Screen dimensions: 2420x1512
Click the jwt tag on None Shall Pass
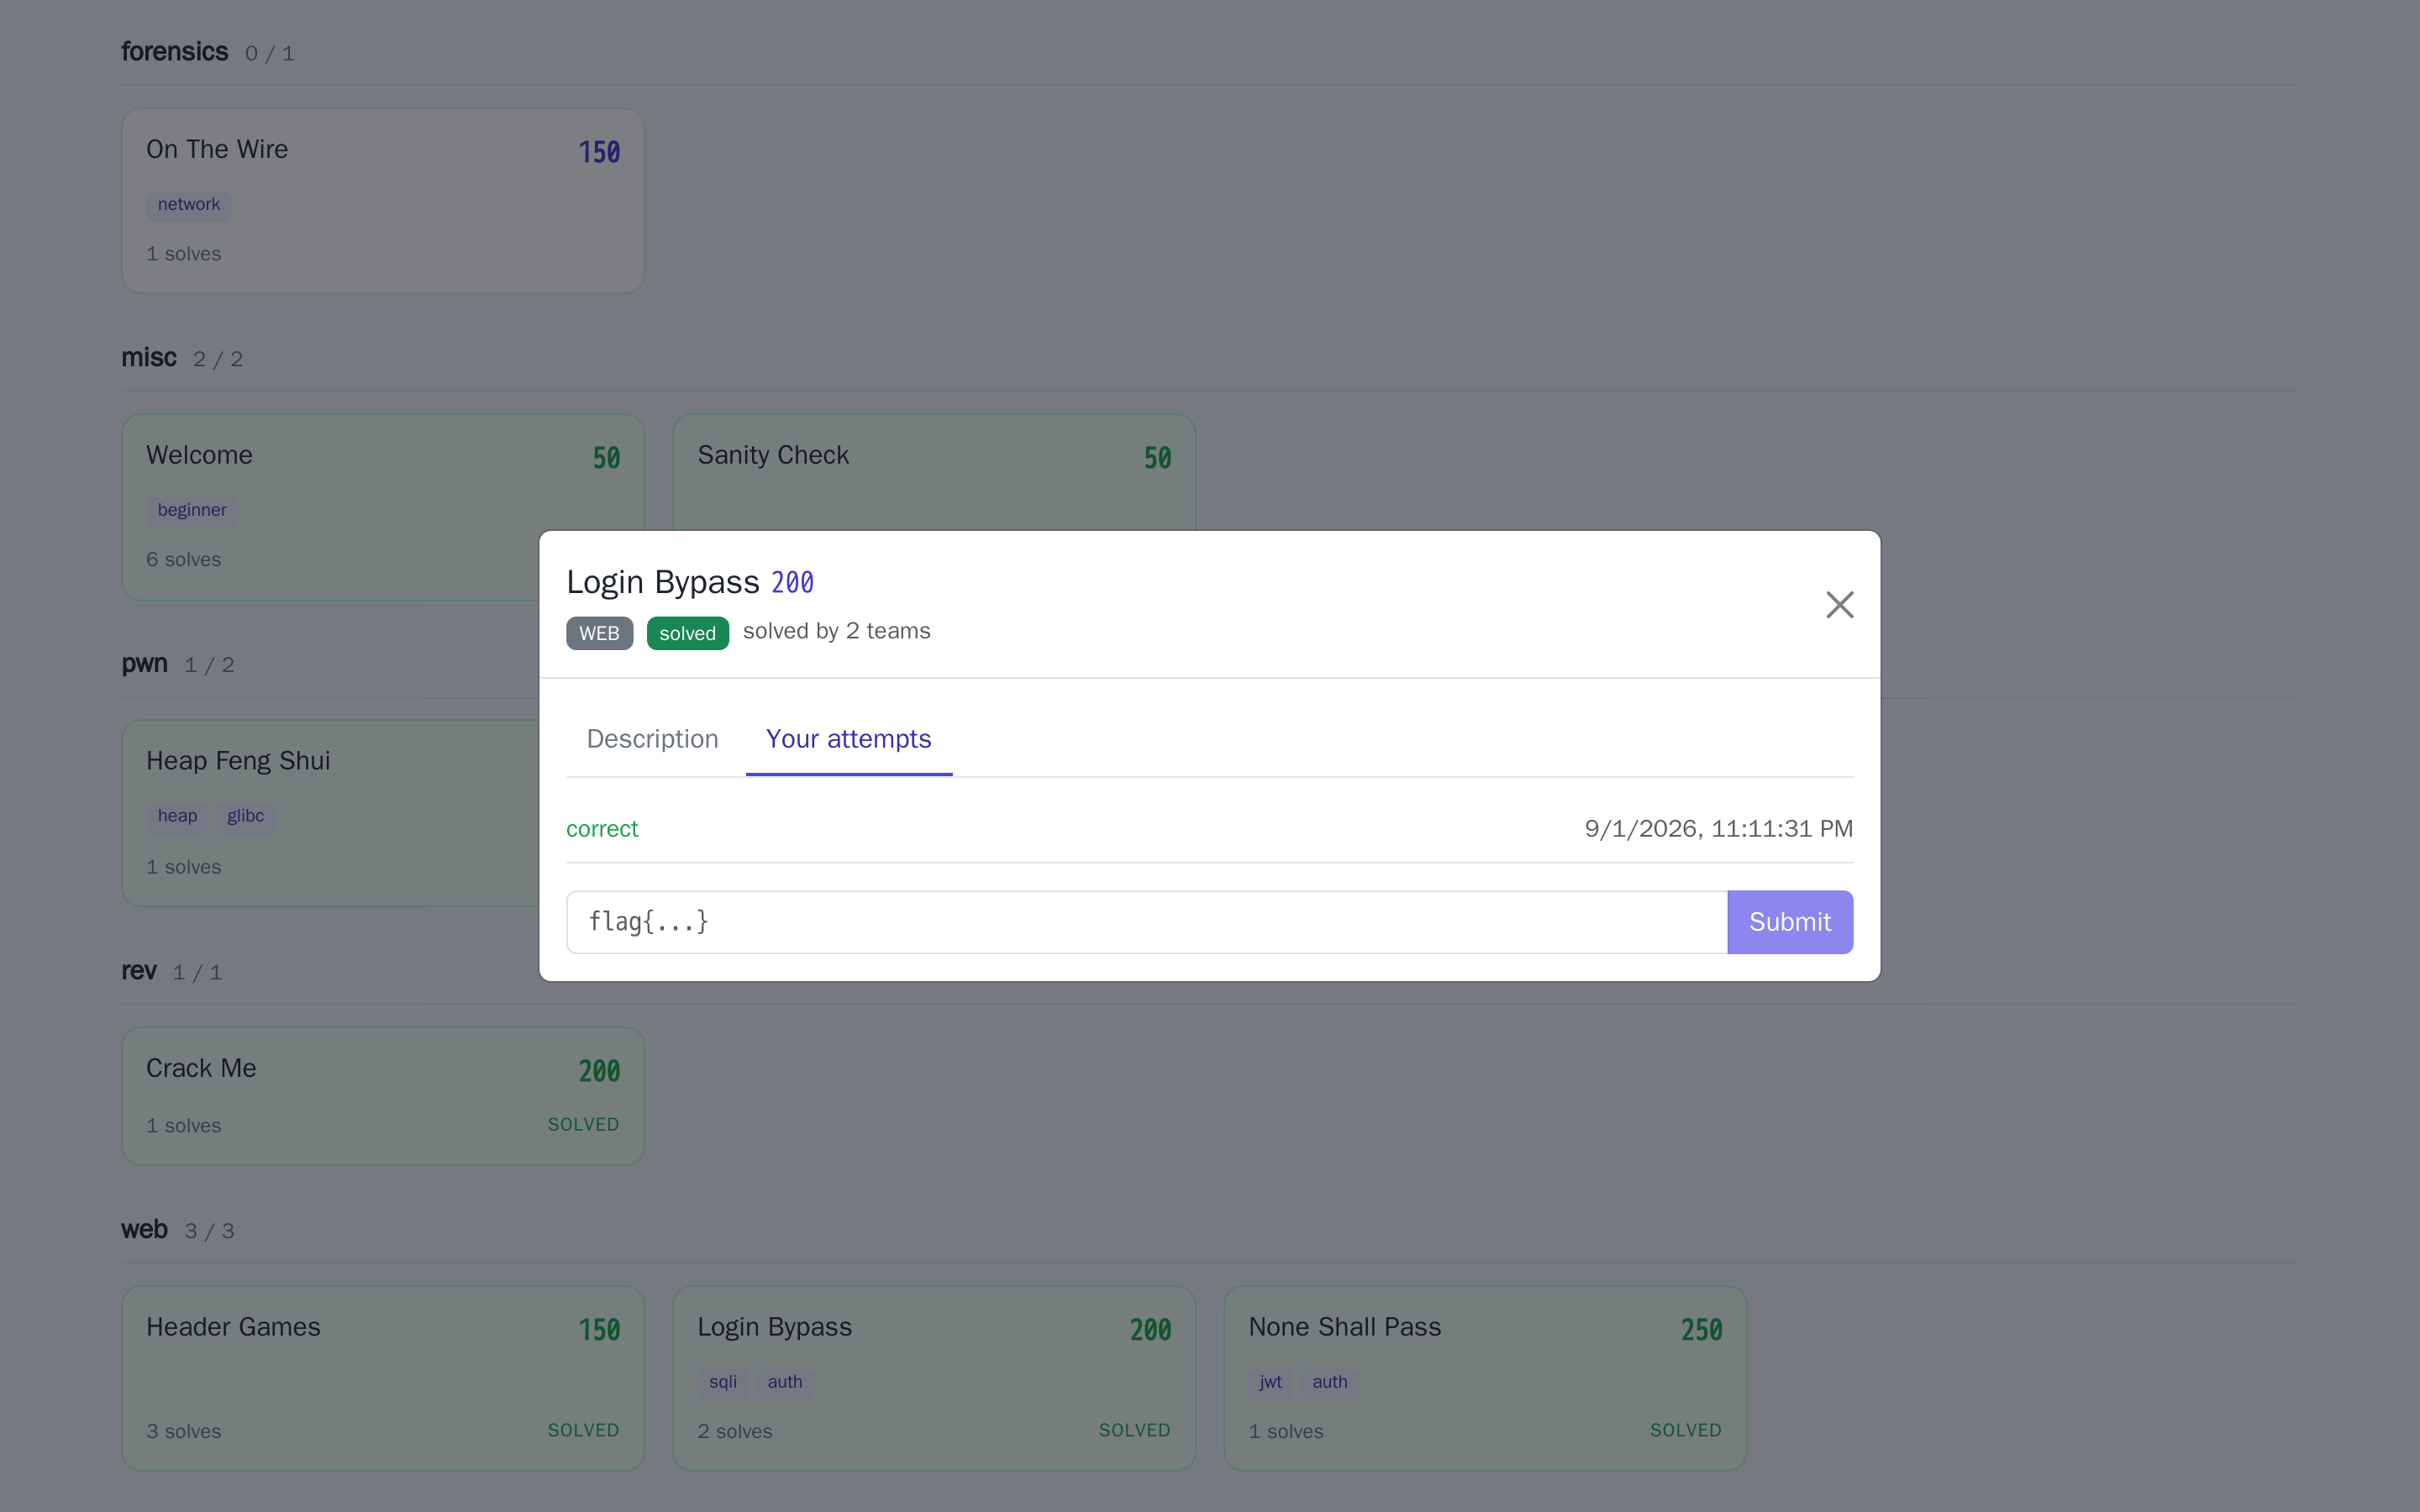(1270, 1382)
